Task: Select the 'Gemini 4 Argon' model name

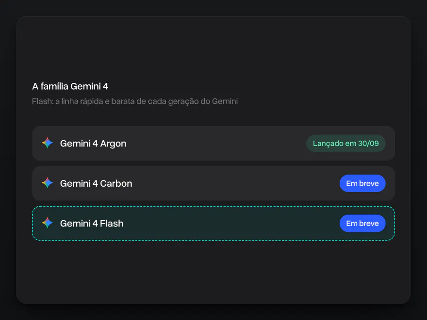Action: coord(93,144)
